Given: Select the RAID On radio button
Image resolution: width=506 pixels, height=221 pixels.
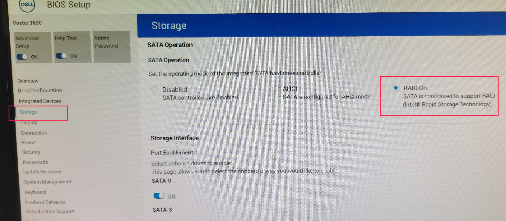Looking at the screenshot, I should (396, 88).
